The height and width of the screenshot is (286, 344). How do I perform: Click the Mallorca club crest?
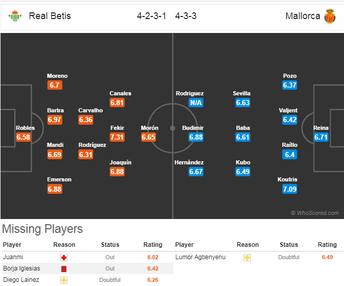(x=330, y=16)
